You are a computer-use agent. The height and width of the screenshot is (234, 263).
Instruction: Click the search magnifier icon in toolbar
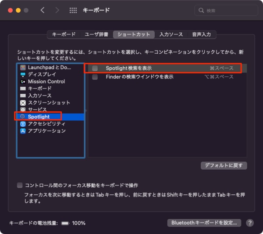click(201, 10)
